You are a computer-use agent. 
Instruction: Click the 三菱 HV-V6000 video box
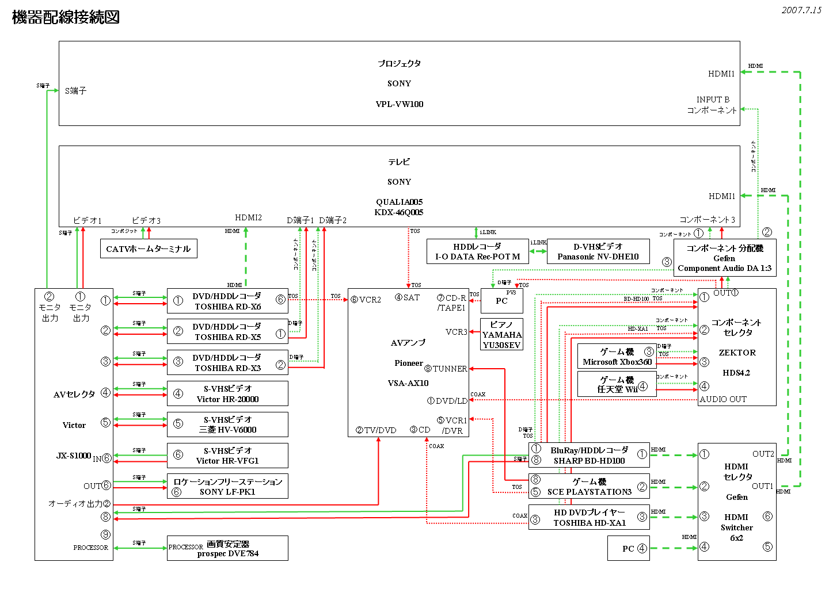pyautogui.click(x=227, y=424)
